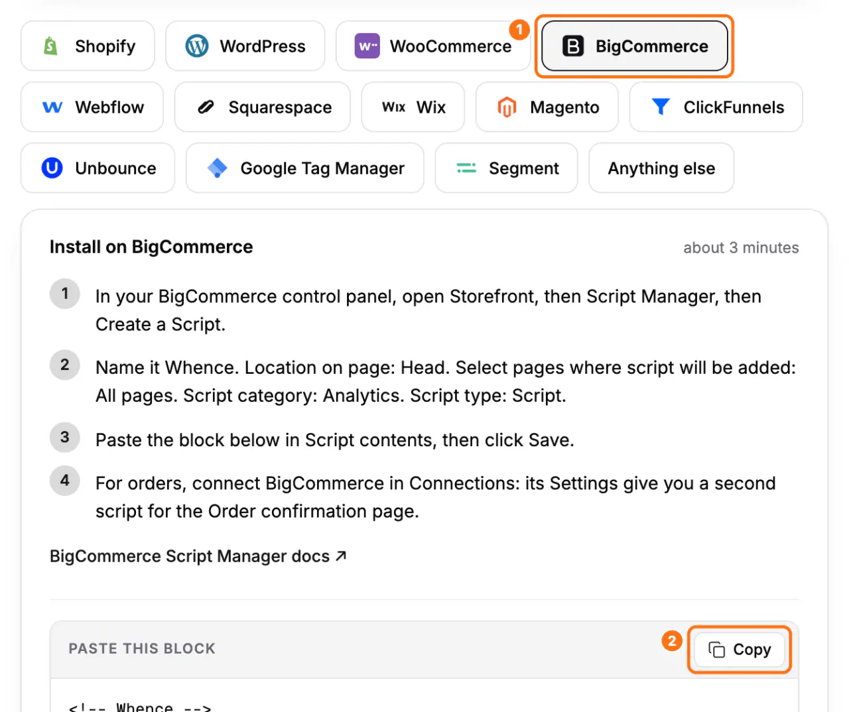Click the green Shopify bag icon
The image size is (849, 712).
[50, 46]
